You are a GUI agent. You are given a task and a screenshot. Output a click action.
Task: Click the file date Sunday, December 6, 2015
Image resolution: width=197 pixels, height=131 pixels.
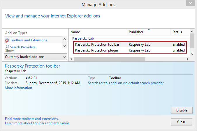pos(53,83)
